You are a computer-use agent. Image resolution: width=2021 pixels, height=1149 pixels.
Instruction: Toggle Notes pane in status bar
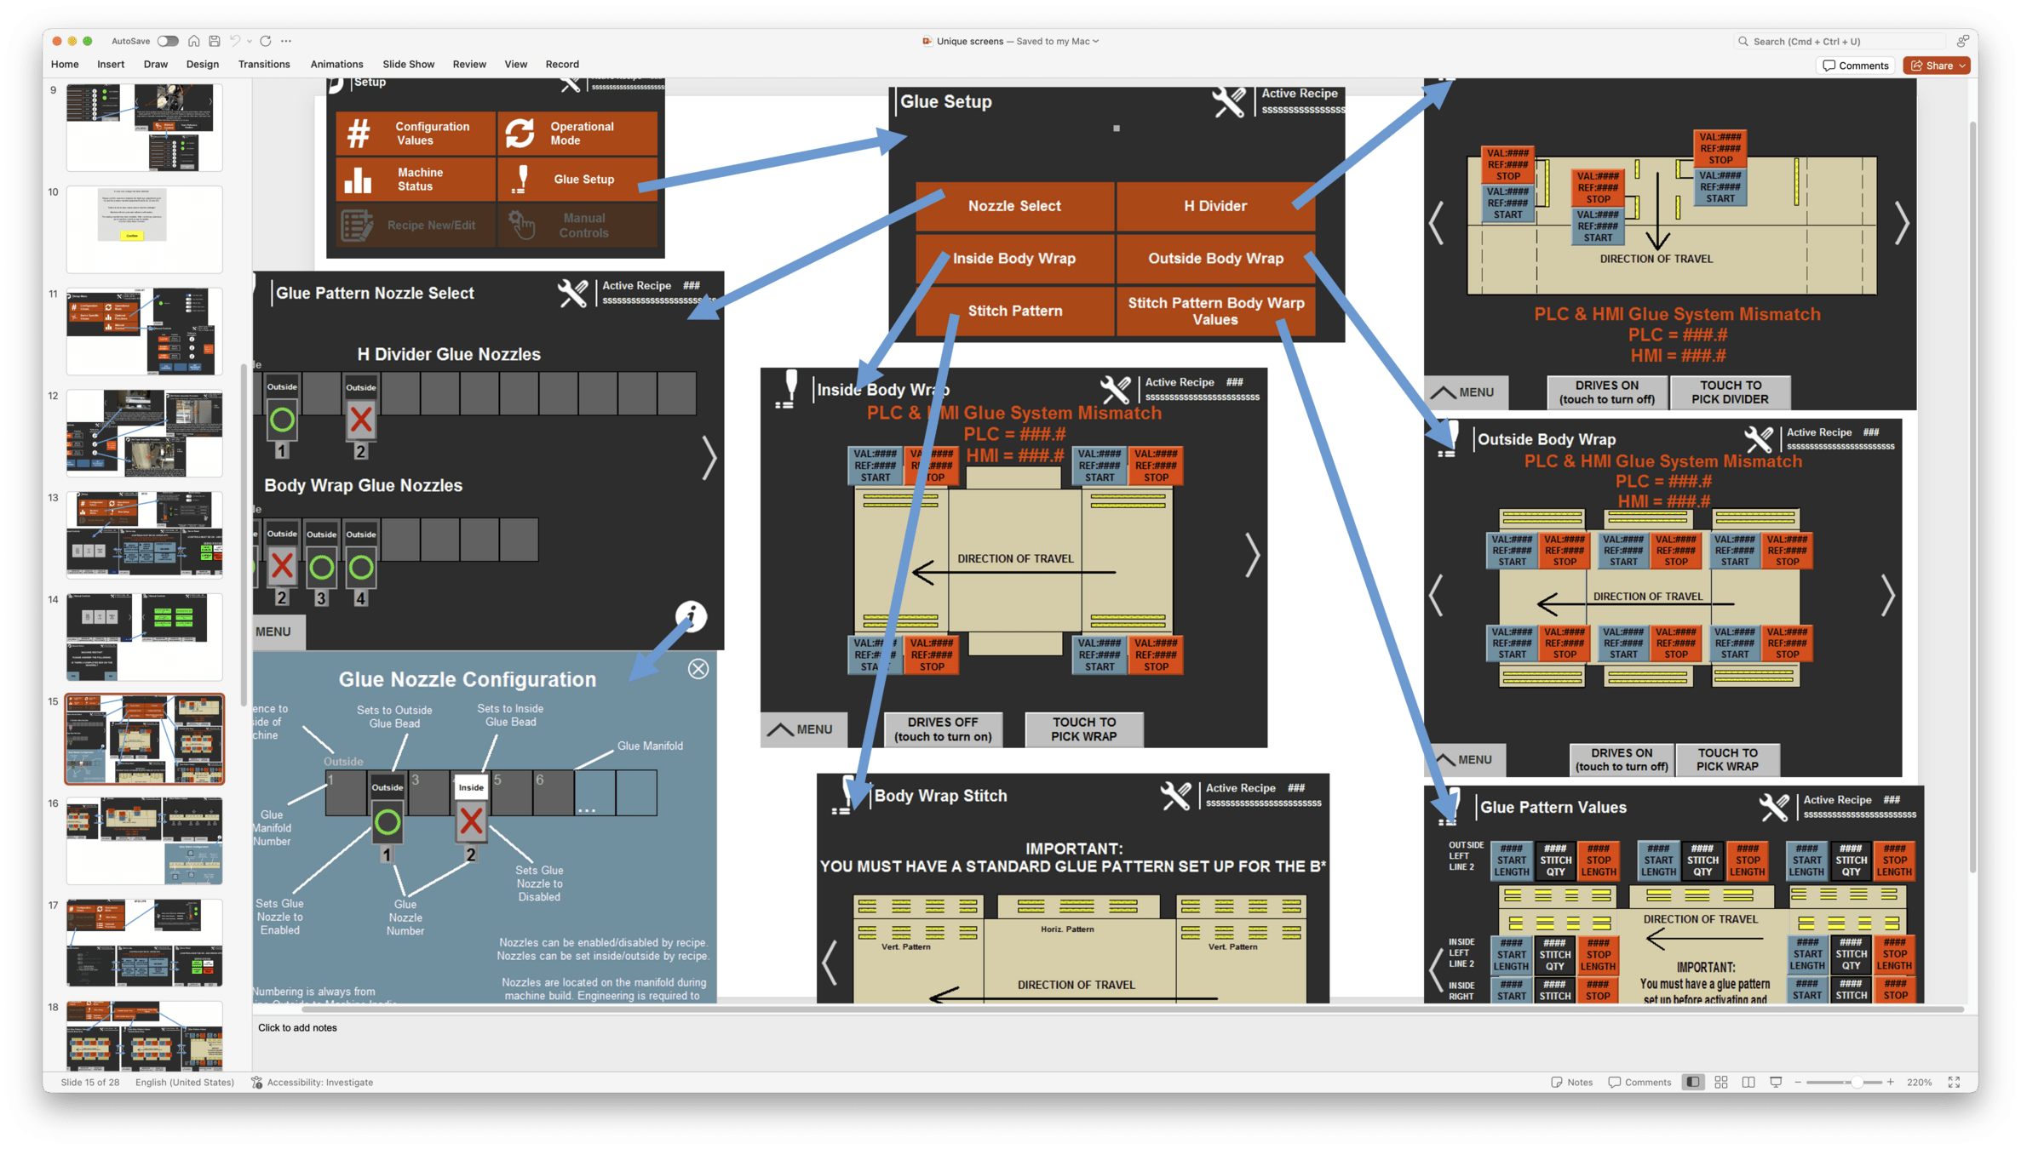point(1571,1082)
